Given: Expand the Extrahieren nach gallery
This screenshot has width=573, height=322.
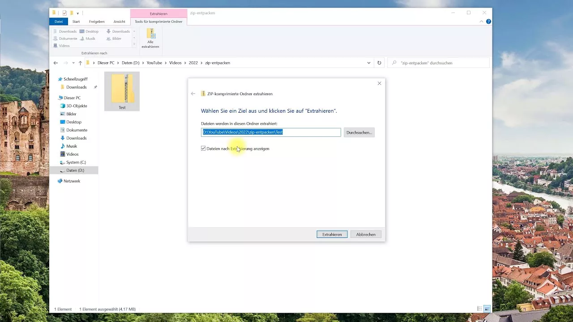Looking at the screenshot, I should point(133,43).
